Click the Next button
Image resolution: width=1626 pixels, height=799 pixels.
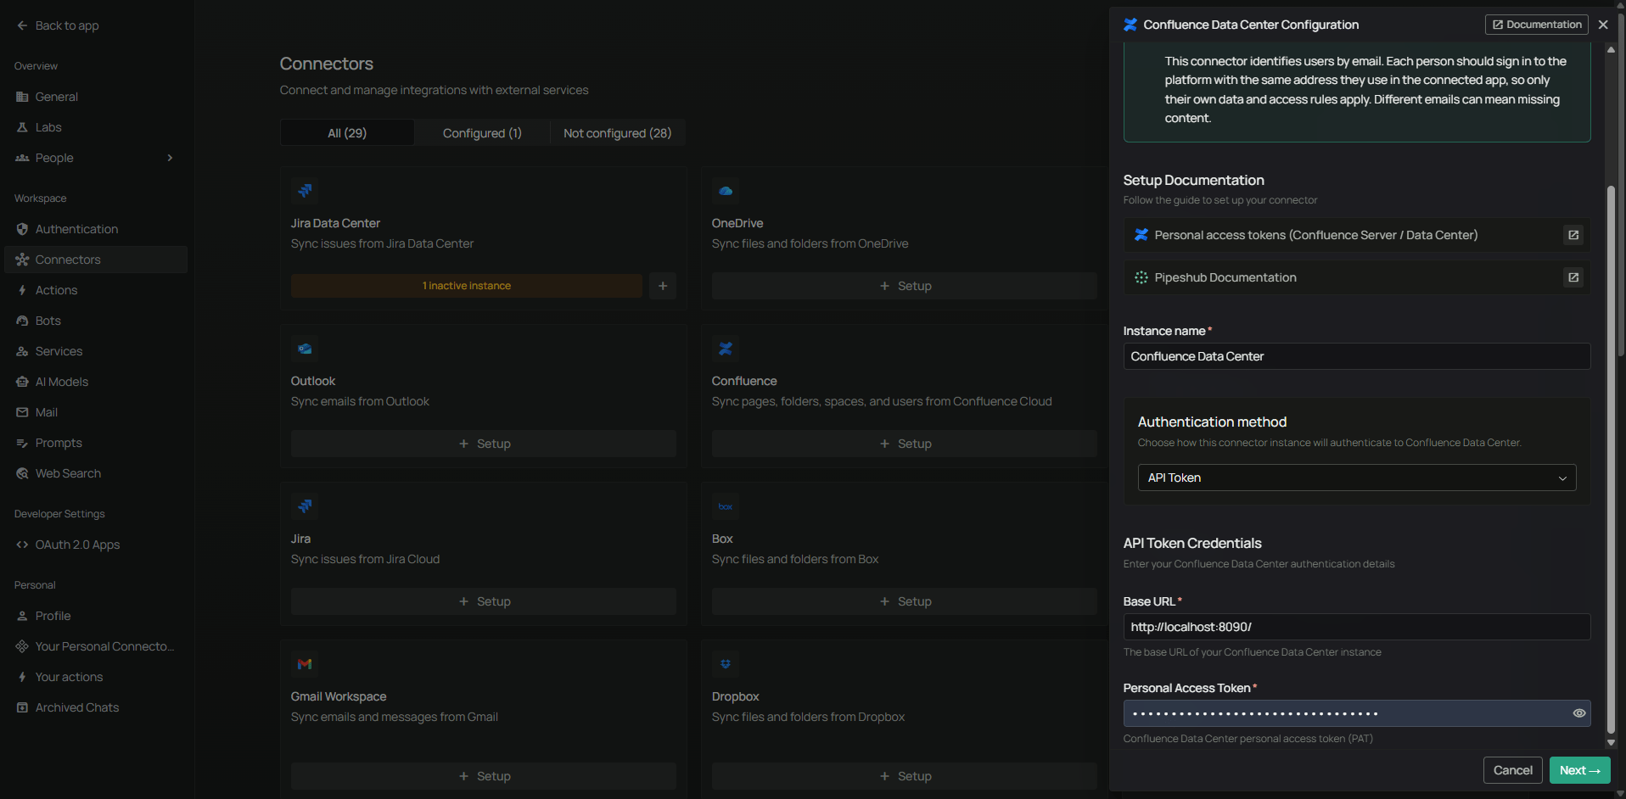pyautogui.click(x=1579, y=770)
